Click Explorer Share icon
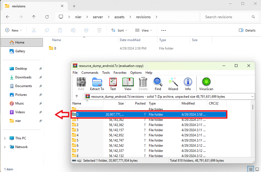The image size is (261, 172). (x=86, y=30)
